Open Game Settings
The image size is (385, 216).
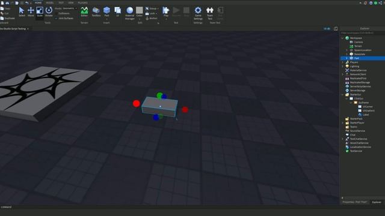198,13
